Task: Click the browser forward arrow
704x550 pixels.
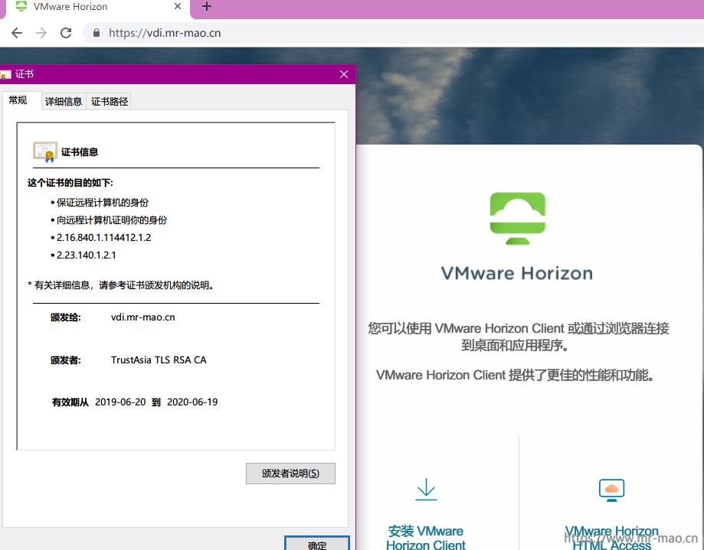Action: 41,33
